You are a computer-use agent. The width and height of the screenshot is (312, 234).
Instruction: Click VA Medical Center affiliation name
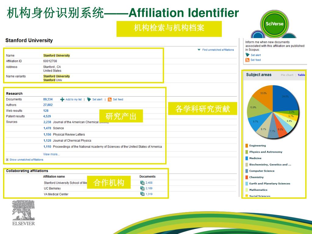pyautogui.click(x=56, y=194)
